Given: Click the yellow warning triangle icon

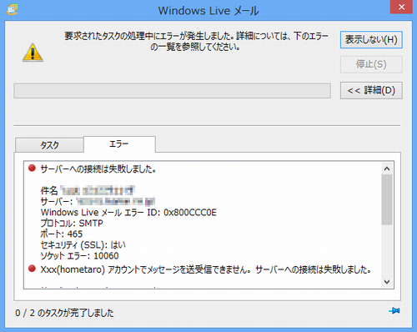Looking at the screenshot, I should 33,53.
